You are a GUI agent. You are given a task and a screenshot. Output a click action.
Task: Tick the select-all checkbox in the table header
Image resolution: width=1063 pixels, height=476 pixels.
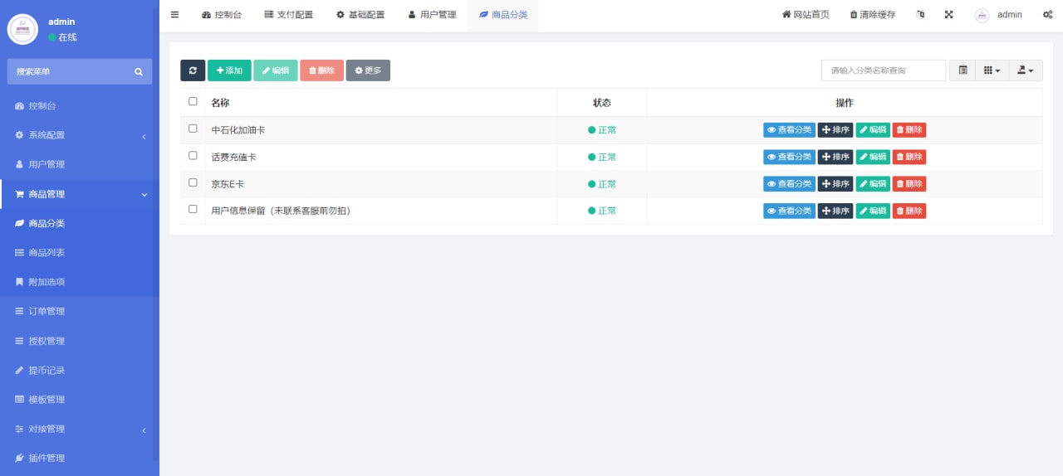(x=193, y=101)
